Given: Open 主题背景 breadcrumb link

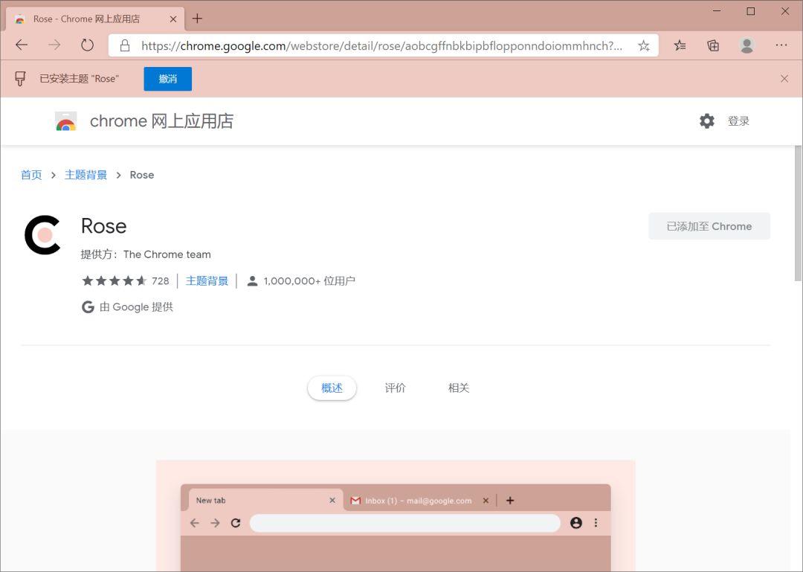Looking at the screenshot, I should pyautogui.click(x=86, y=175).
